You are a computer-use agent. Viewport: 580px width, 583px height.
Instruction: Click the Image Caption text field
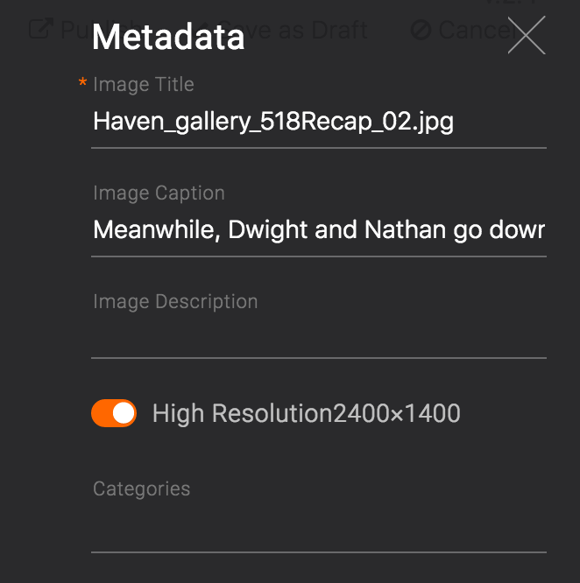coord(318,230)
